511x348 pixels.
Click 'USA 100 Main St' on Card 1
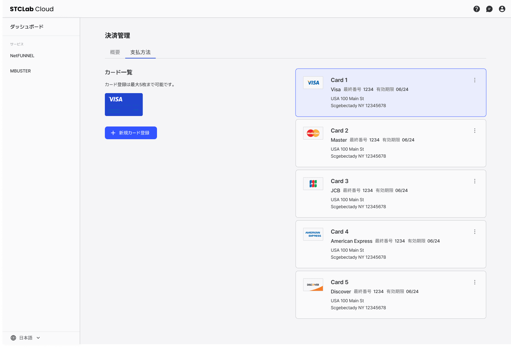347,99
